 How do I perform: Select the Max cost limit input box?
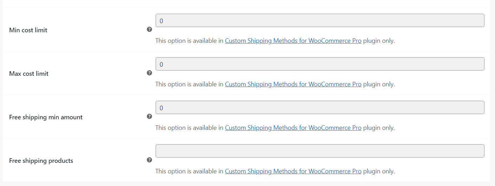(320, 64)
